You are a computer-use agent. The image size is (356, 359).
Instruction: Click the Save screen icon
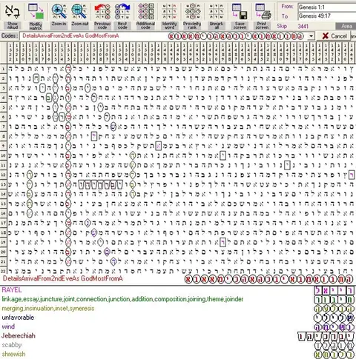pos(240,16)
